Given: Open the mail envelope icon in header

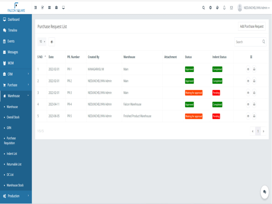Looking at the screenshot, I should [x=231, y=8].
